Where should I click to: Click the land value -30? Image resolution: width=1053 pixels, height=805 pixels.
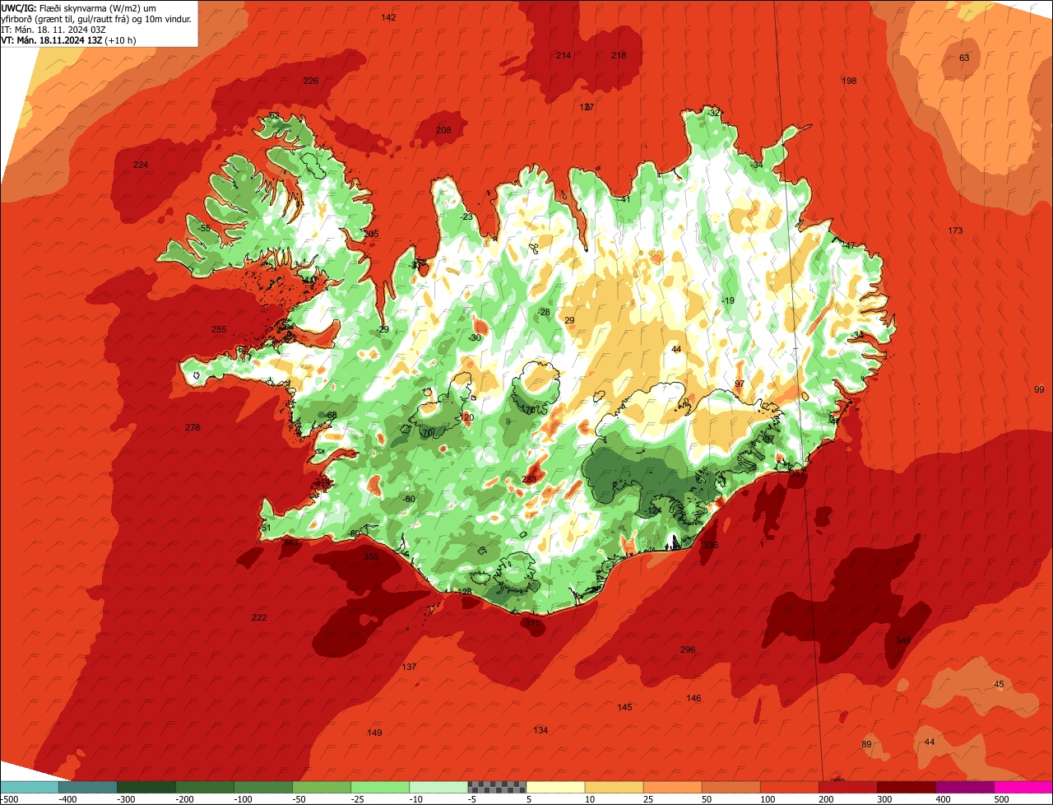[x=475, y=337]
